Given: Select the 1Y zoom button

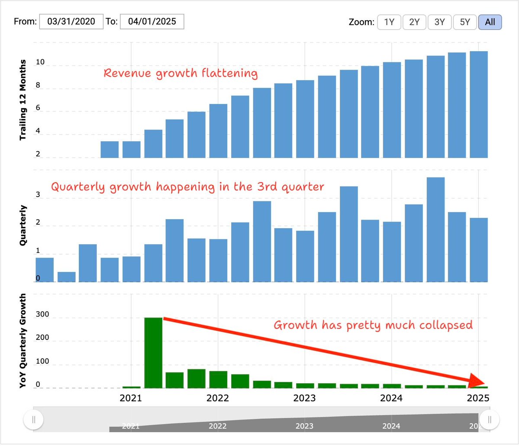Looking at the screenshot, I should pyautogui.click(x=389, y=22).
